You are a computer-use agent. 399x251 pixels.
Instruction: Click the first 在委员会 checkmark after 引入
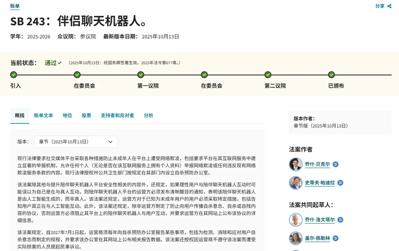pyautogui.click(x=77, y=75)
